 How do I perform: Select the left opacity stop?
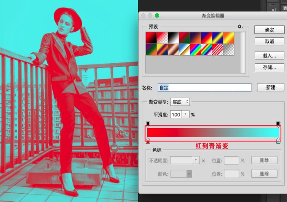148,124
